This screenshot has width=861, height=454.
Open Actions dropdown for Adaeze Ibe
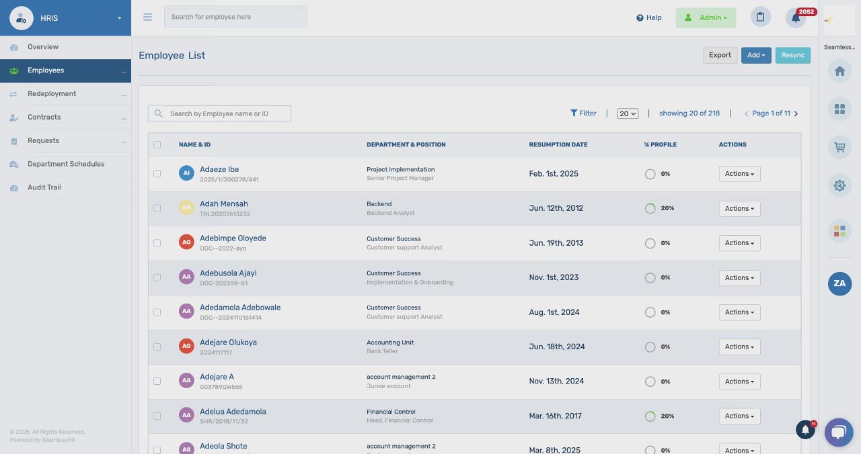click(x=739, y=174)
